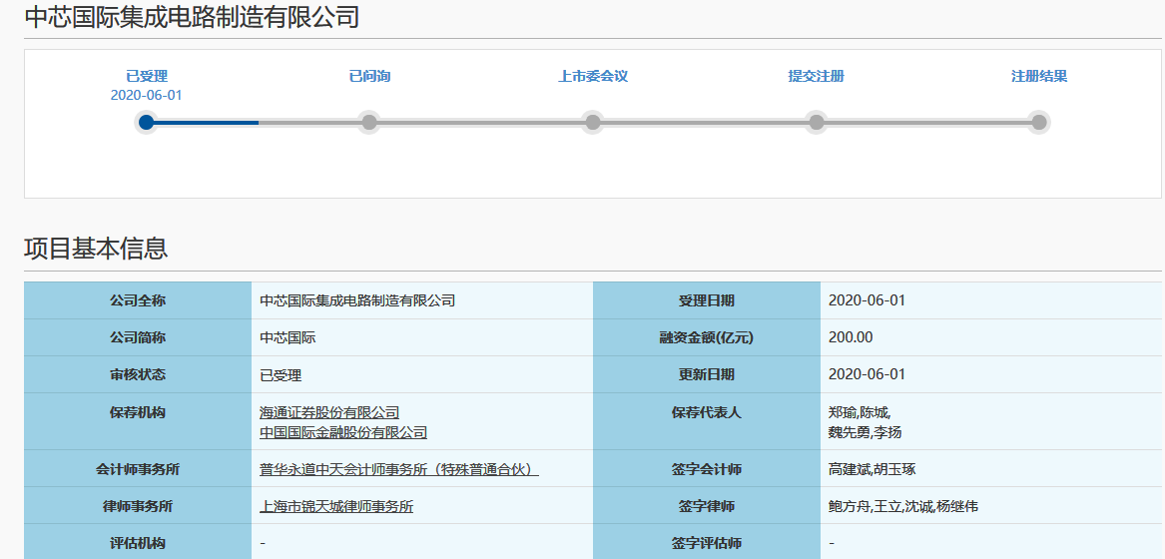Click the timeline dot under 上市委会议
This screenshot has height=559, width=1165.
(x=593, y=122)
